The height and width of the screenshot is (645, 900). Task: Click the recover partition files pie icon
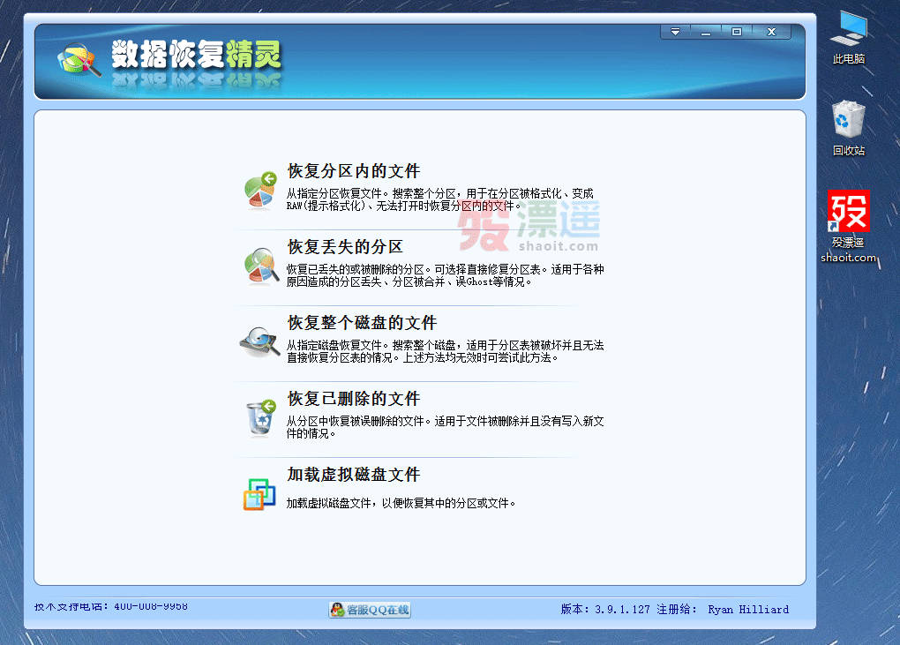pyautogui.click(x=260, y=190)
